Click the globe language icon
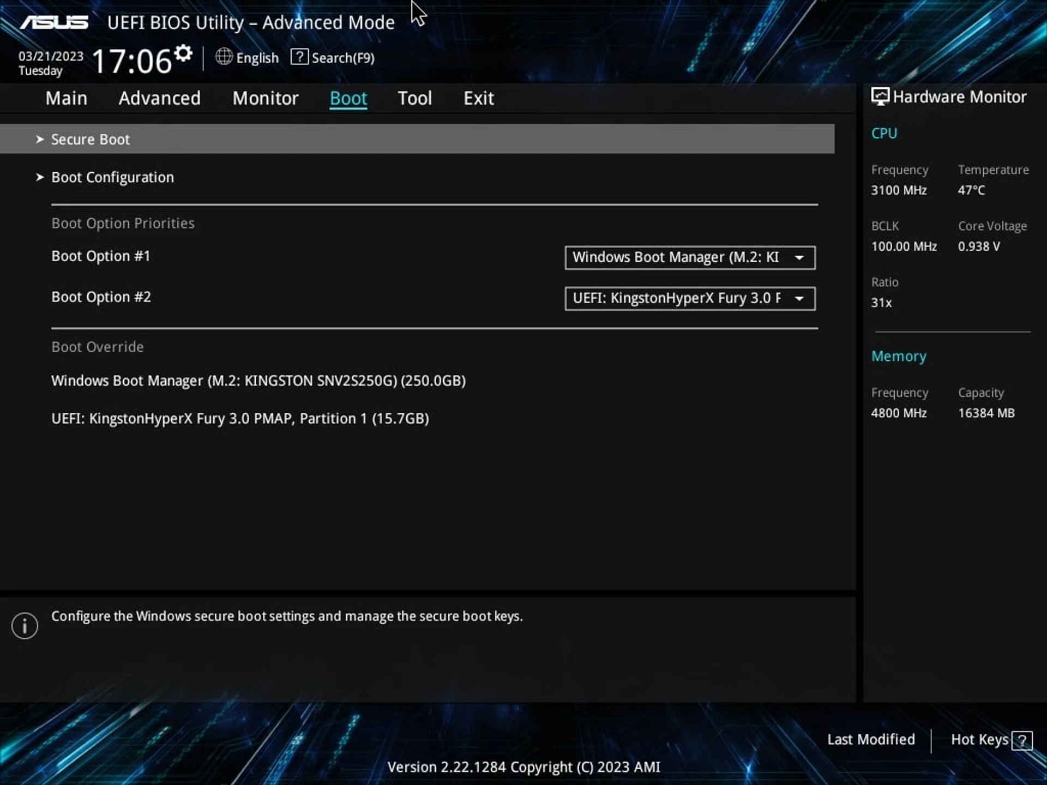The height and width of the screenshot is (785, 1047). 224,56
